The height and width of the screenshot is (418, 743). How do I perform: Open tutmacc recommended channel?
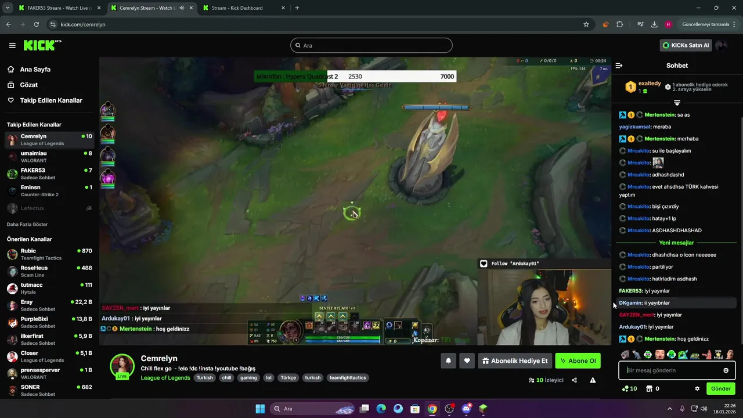pos(49,289)
